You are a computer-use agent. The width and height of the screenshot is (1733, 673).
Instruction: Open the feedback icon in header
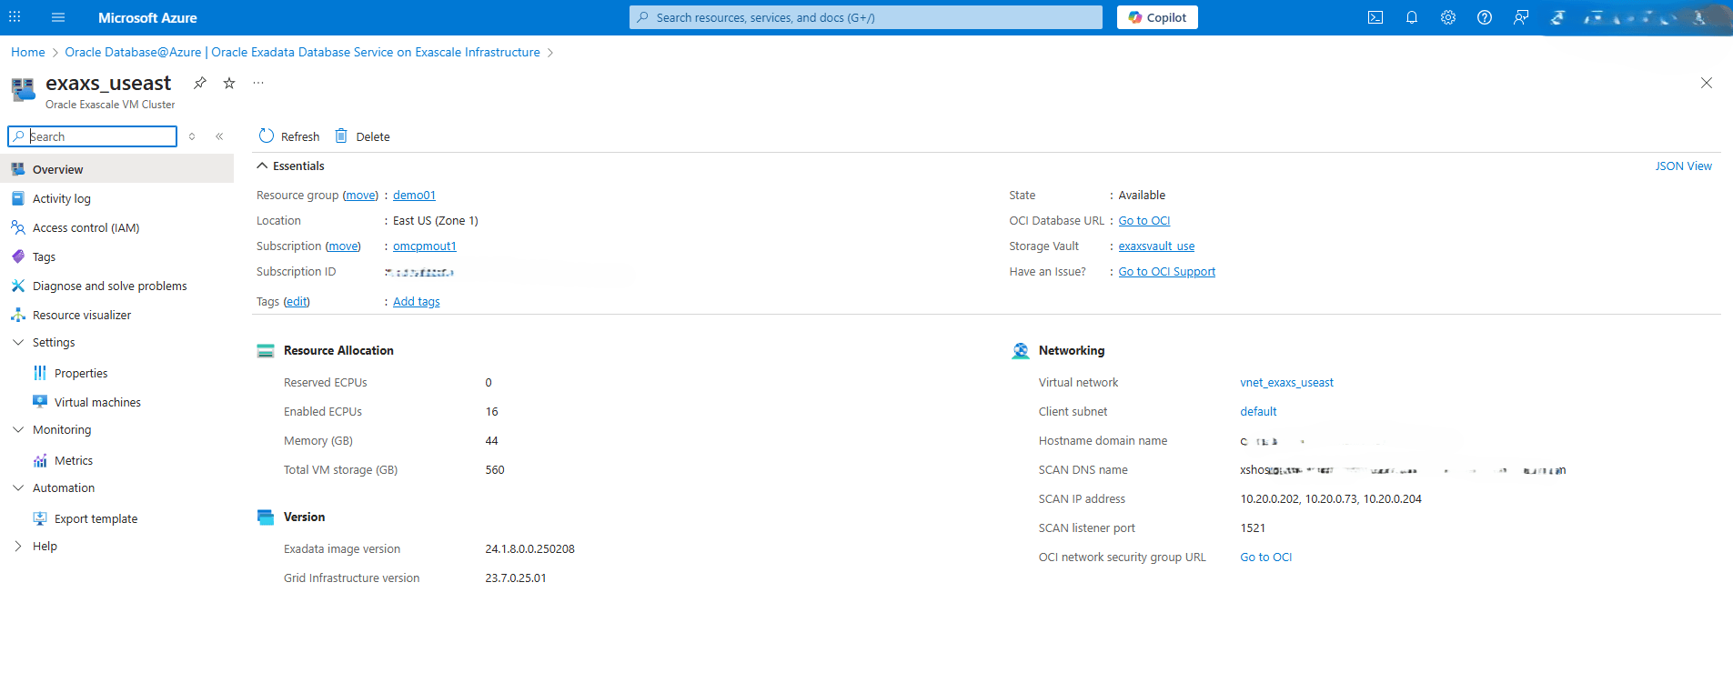pos(1521,17)
